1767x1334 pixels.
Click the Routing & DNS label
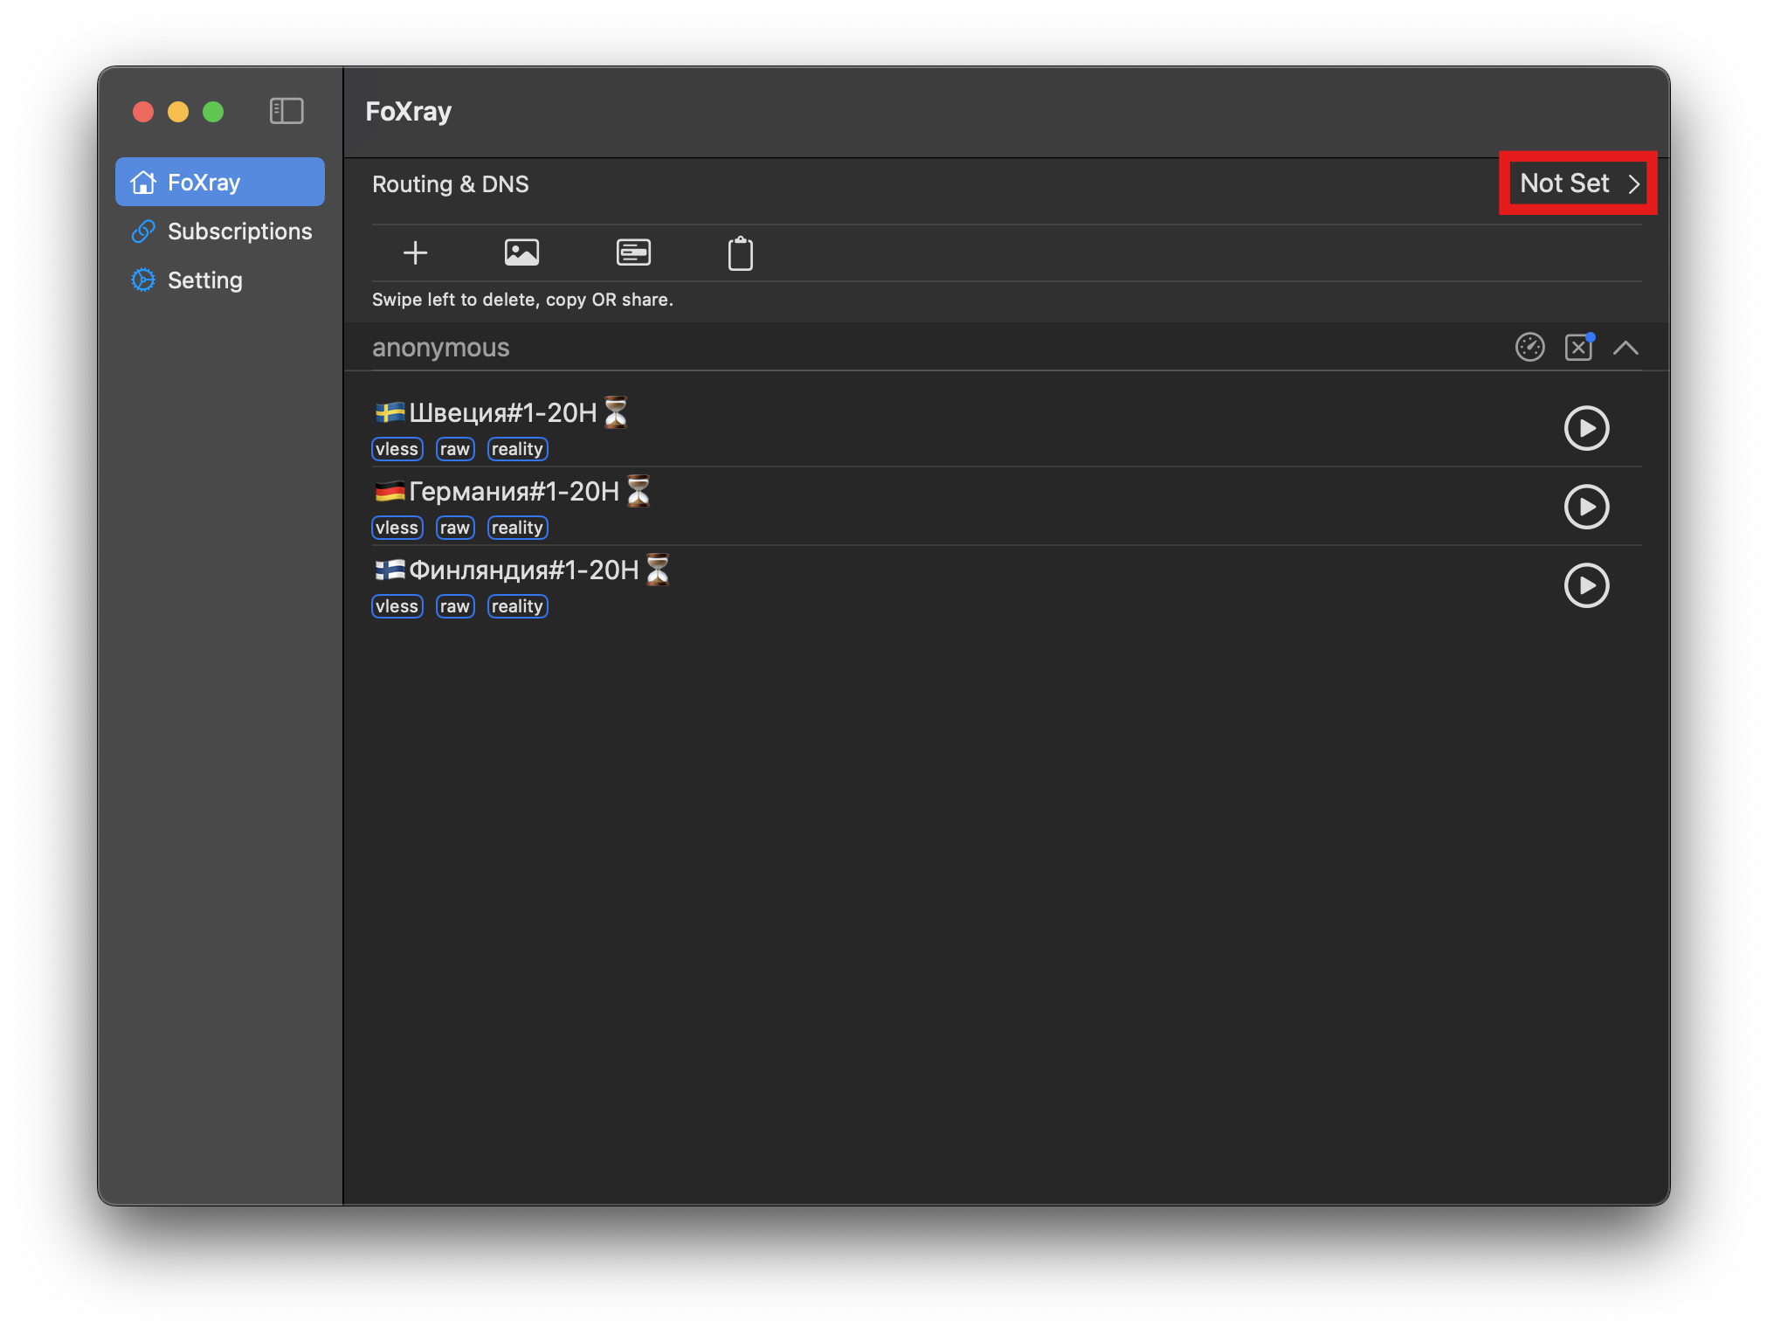tap(450, 184)
